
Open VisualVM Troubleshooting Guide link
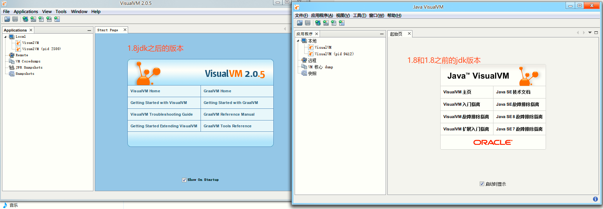point(161,114)
